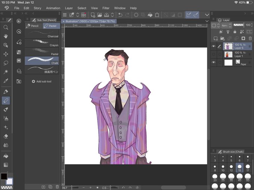Switch to the Pastel sub tool group
The image size is (254, 190).
(51, 26)
